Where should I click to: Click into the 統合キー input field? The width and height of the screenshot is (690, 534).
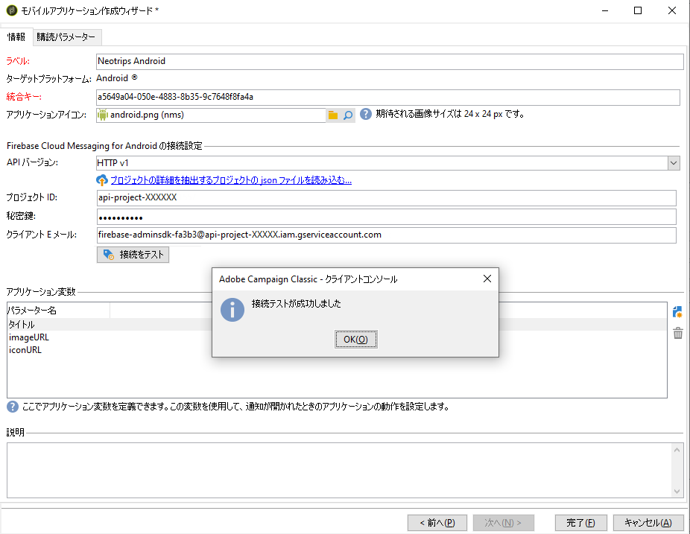(x=387, y=97)
